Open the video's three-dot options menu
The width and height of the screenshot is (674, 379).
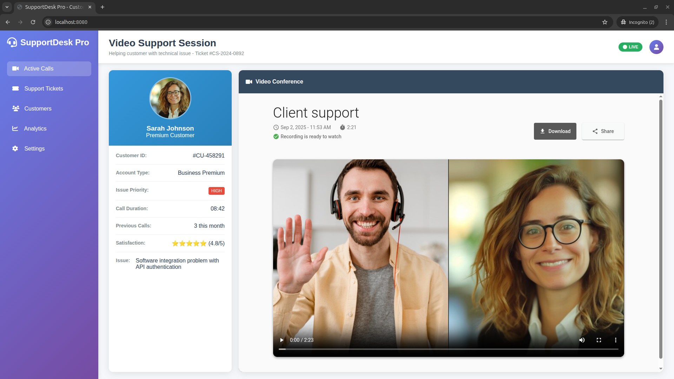(615, 340)
